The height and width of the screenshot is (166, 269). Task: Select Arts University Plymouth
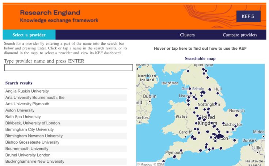click(x=27, y=104)
